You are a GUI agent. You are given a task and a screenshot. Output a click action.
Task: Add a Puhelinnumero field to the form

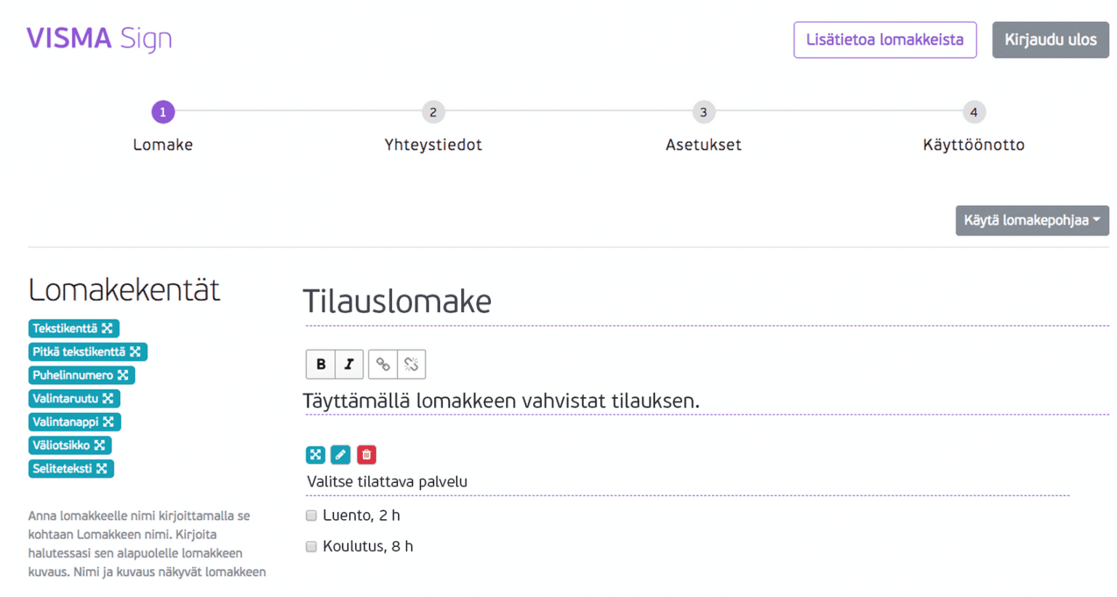81,375
